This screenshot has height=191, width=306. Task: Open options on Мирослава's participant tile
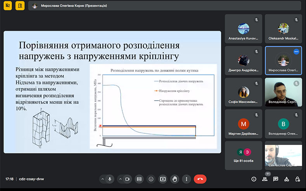(x=296, y=52)
